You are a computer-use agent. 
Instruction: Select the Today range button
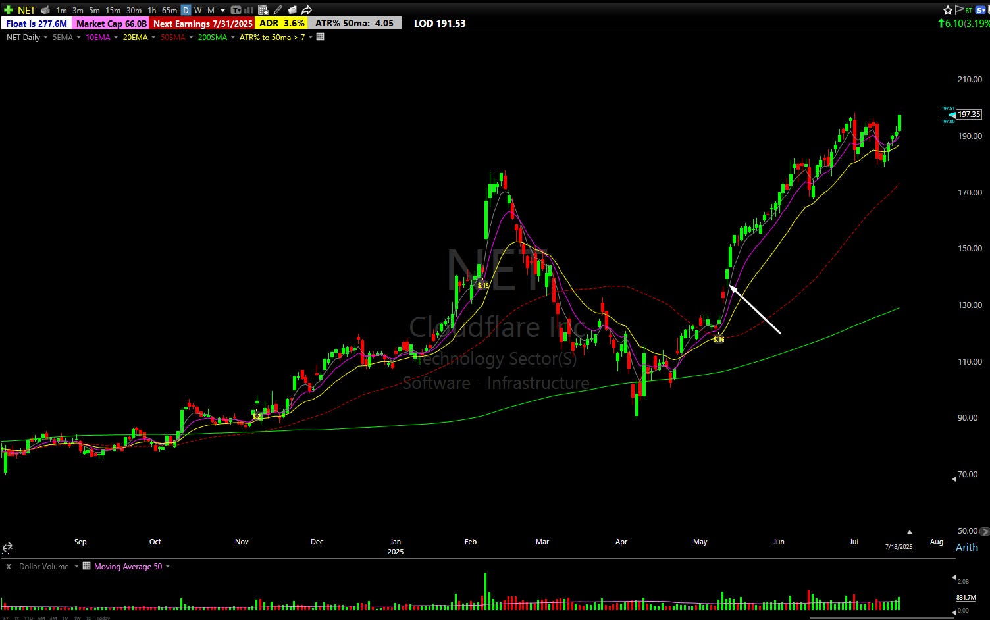tap(103, 617)
